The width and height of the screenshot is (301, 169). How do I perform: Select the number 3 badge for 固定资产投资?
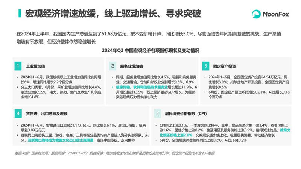pos(206,66)
